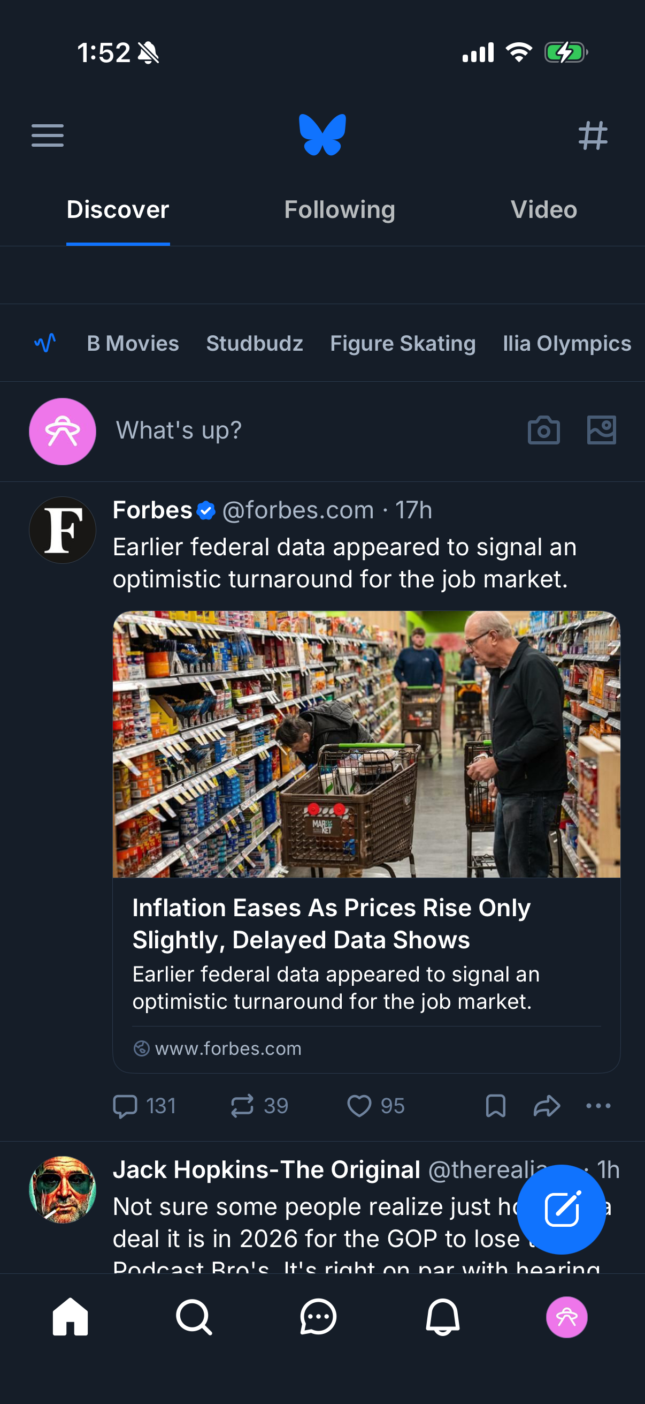Switch to the Video tab
This screenshot has width=645, height=1404.
(x=544, y=210)
